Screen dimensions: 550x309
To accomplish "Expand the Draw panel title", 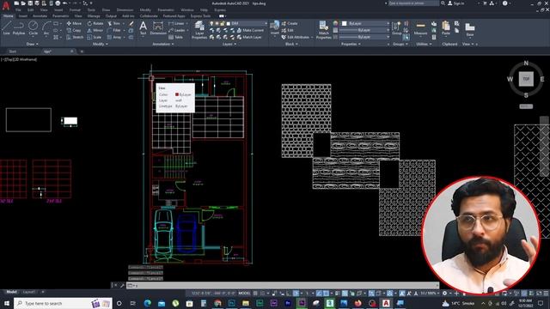I will click(33, 44).
